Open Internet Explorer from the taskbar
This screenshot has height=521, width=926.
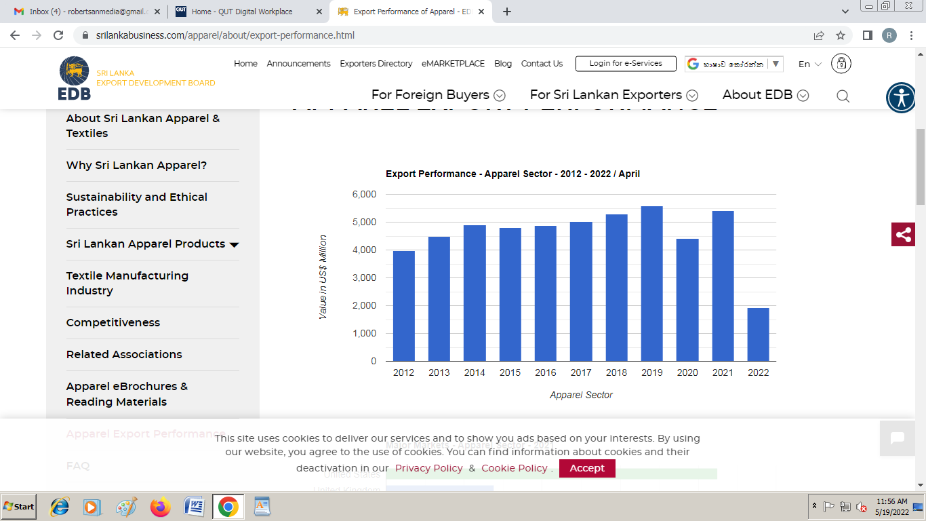pyautogui.click(x=60, y=507)
